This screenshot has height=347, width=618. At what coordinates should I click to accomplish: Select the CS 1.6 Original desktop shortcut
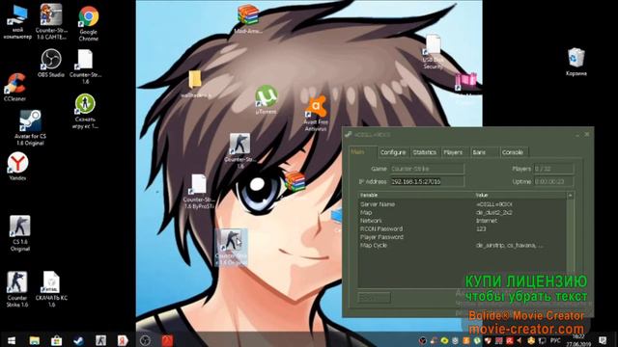tap(19, 233)
